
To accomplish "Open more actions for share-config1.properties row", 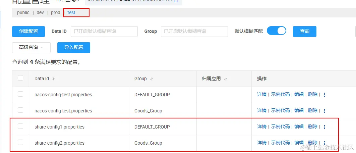I will click(324, 127).
